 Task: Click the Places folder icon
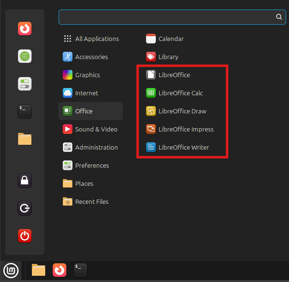[x=68, y=183]
